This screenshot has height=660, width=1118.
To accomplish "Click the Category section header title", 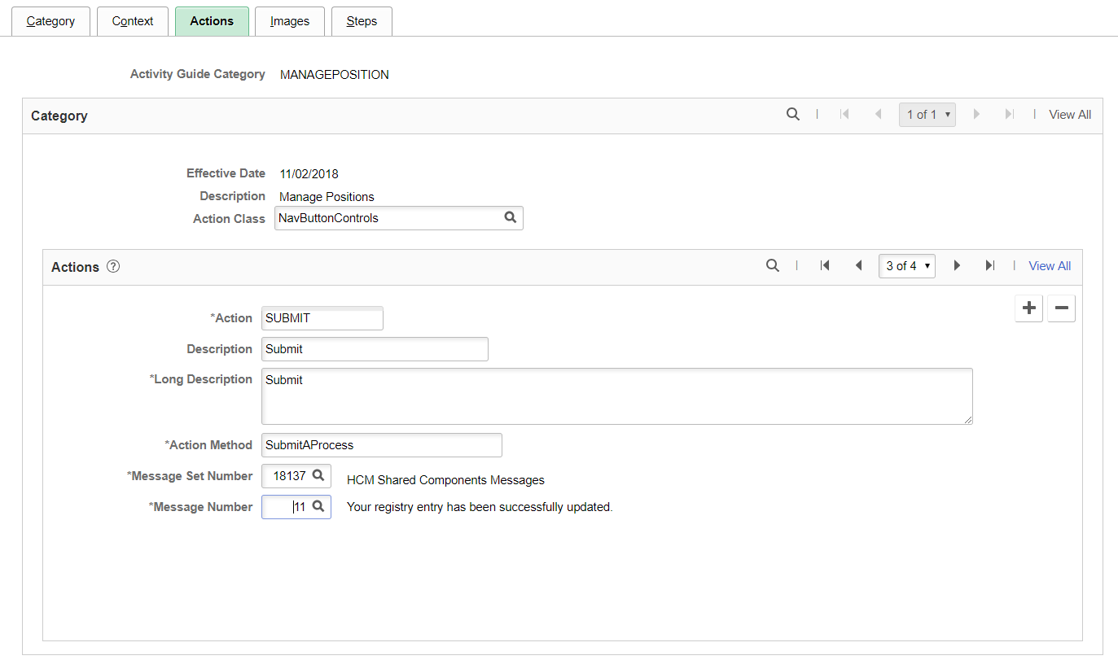I will [59, 116].
